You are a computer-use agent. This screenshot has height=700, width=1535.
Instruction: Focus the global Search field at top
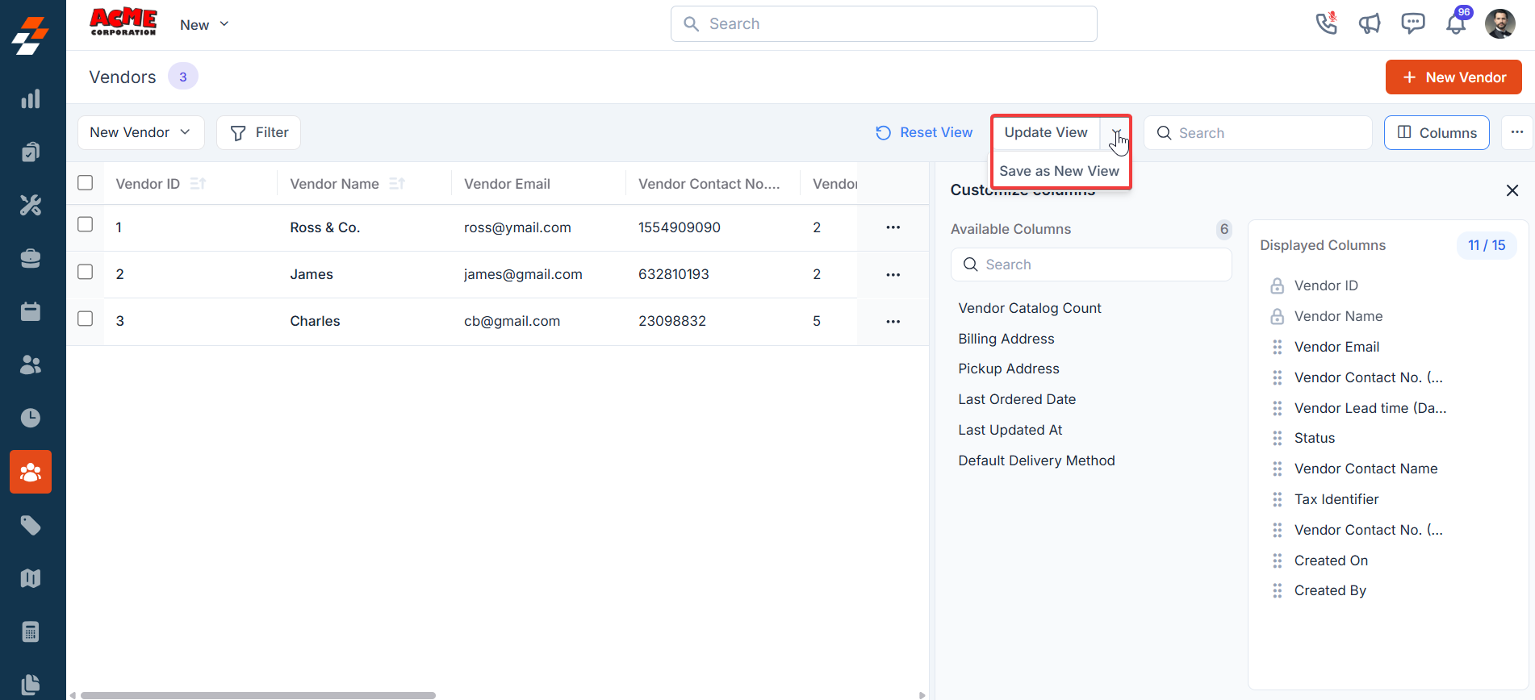click(884, 24)
